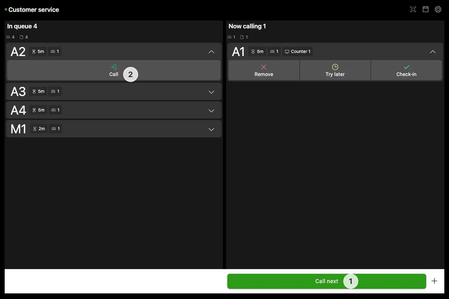Open the fullscreen mode icon
This screenshot has width=449, height=299.
tap(413, 9)
